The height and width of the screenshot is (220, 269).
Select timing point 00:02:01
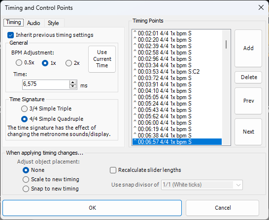tap(177, 33)
